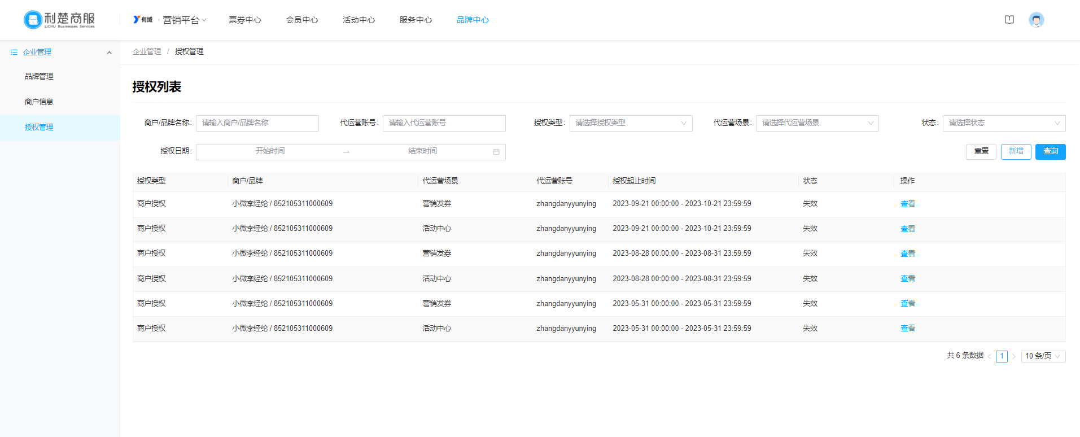
Task: Click the 代运营场景 column header
Action: [440, 181]
